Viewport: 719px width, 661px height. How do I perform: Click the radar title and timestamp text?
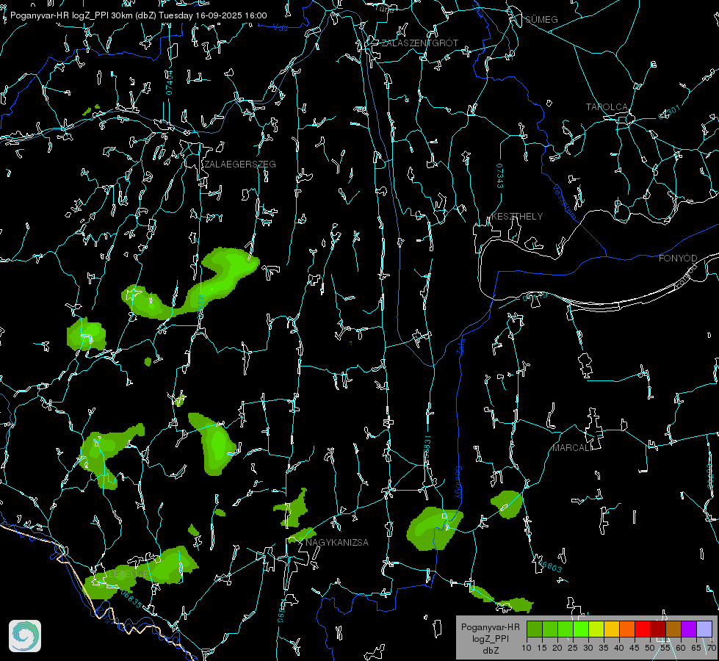point(139,15)
